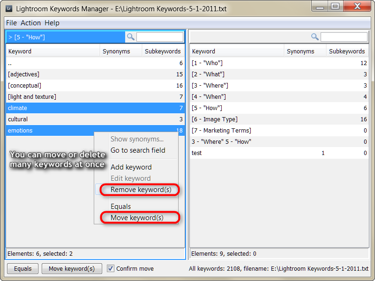
Task: Select the [light and texture] keyword row
Action: click(96, 97)
